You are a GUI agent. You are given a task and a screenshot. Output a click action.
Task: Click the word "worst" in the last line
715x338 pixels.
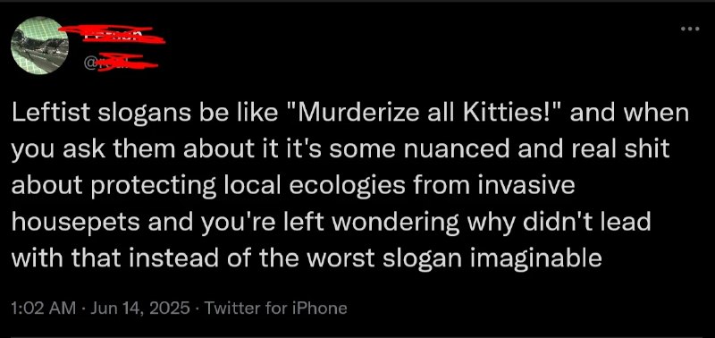coord(341,259)
